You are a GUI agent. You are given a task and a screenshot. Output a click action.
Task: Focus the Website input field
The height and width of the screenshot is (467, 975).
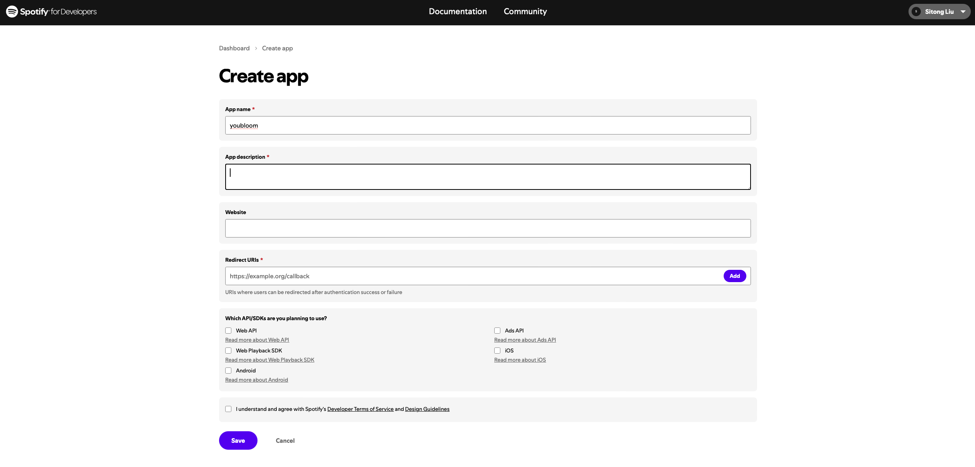[x=488, y=228]
